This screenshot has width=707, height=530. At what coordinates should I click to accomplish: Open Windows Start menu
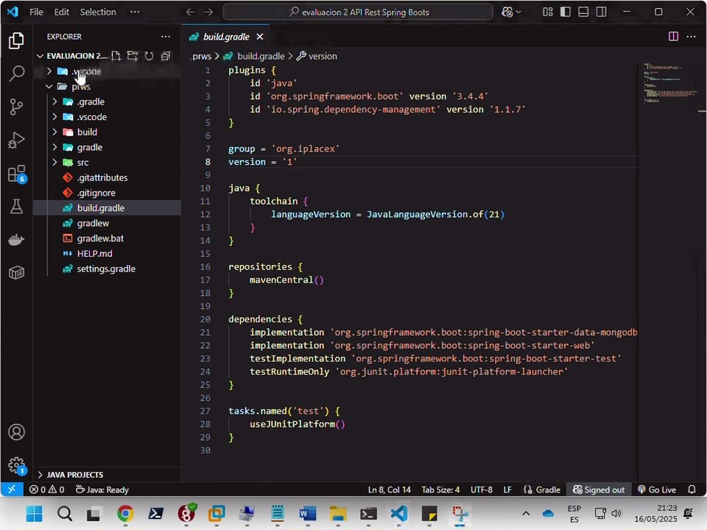[x=35, y=513]
